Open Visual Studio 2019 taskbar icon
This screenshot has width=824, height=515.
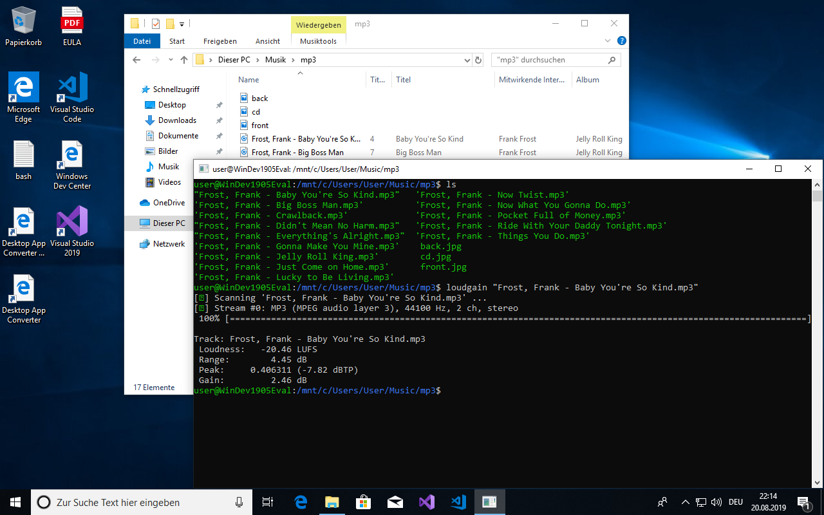point(426,501)
